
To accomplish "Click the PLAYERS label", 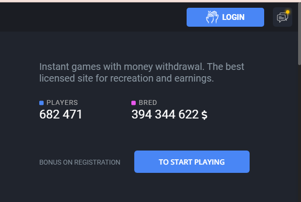I will (62, 102).
